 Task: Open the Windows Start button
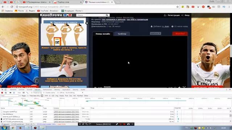(x=4, y=127)
